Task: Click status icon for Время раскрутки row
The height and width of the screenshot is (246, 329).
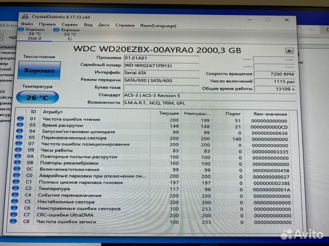Action: [20, 125]
